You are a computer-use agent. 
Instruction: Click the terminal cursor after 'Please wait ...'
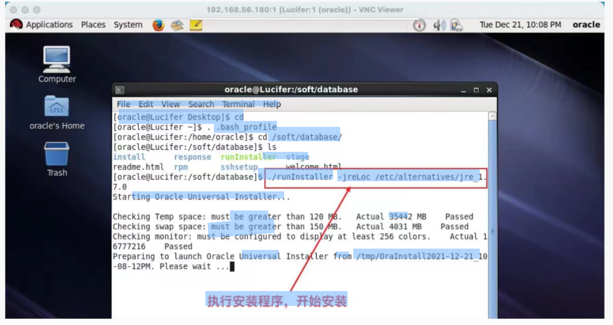pos(232,266)
